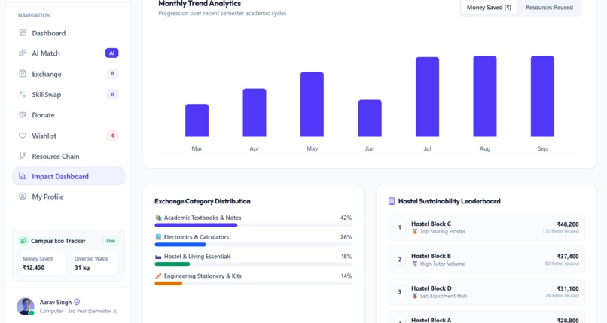Open the Exchange section
Screen dimensions: 607x323
click(69, 74)
